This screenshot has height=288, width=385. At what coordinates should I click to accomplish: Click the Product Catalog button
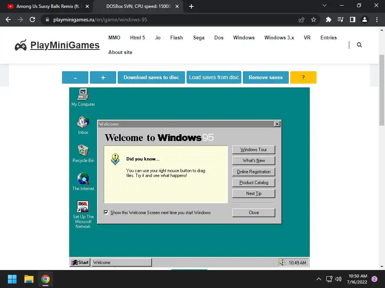coord(254,183)
